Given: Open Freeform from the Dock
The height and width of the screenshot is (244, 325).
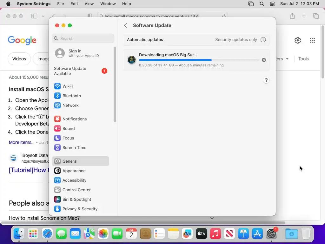Looking at the screenshot, I should 187,234.
